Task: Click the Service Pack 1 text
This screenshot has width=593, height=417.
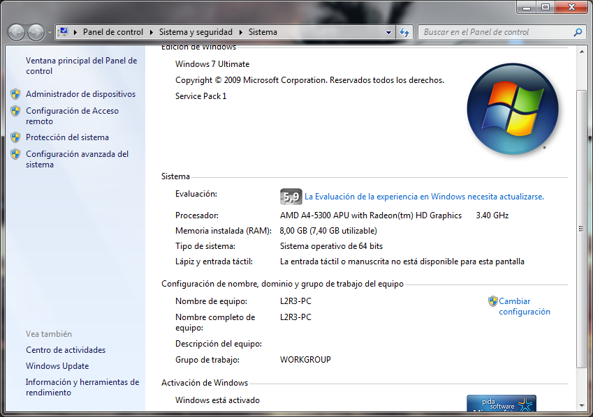Action: 201,96
